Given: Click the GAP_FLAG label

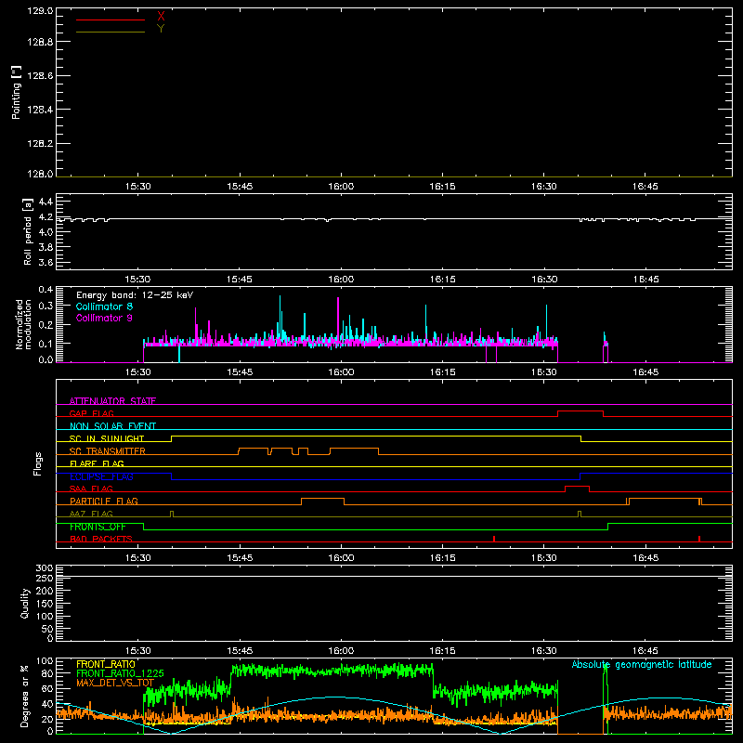Looking at the screenshot, I should tap(91, 413).
